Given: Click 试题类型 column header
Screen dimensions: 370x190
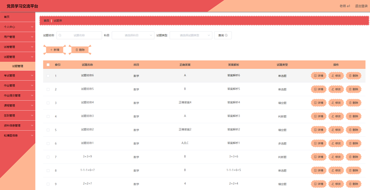Looking at the screenshot, I should click(282, 65).
